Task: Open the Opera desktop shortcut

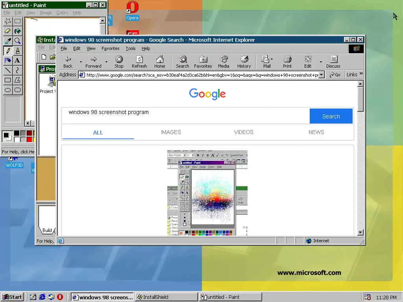Action: [132, 11]
